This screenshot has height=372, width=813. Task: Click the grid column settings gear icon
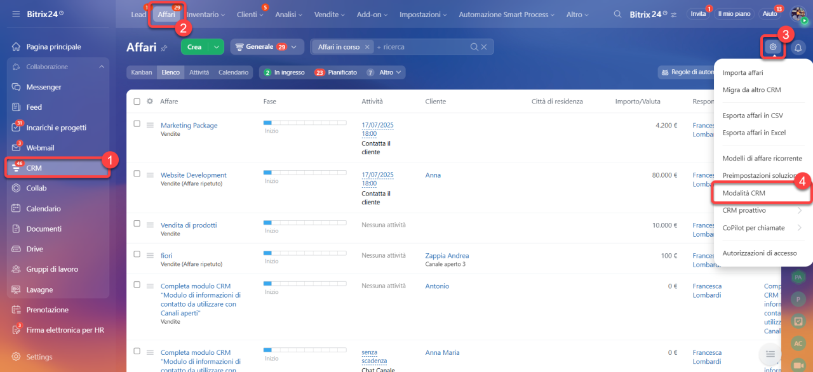[x=150, y=102]
